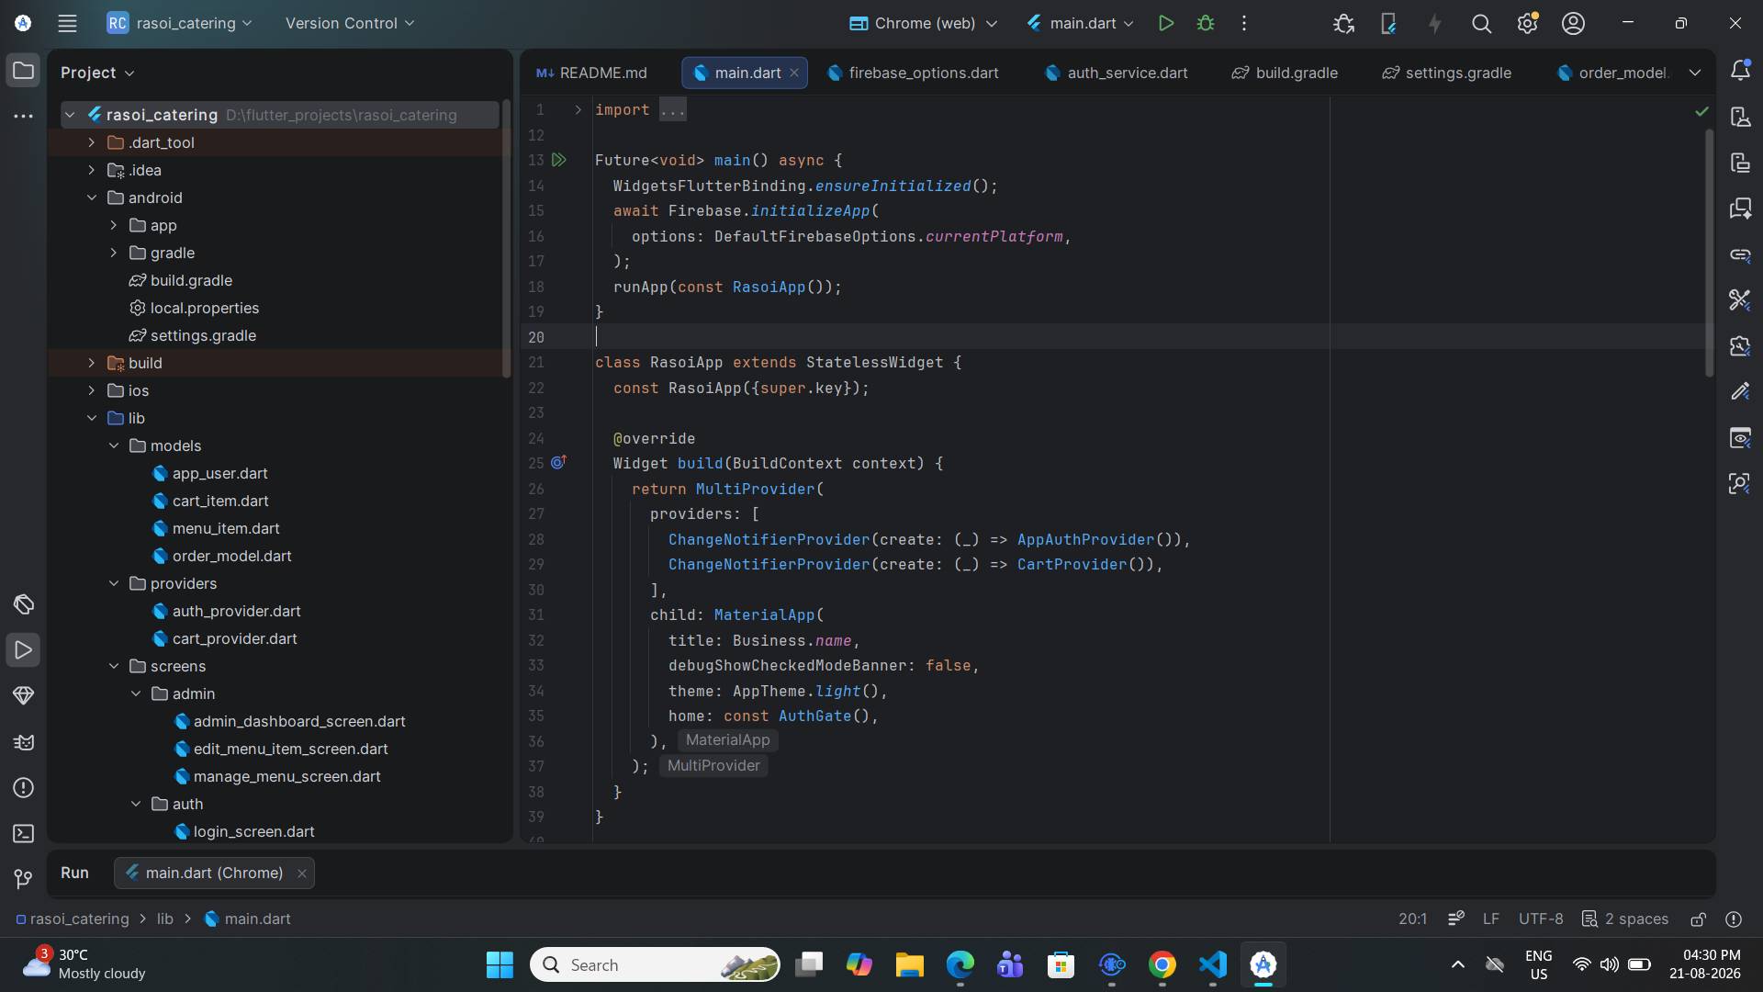
Task: Open the Terminal tool window
Action: [x=24, y=834]
